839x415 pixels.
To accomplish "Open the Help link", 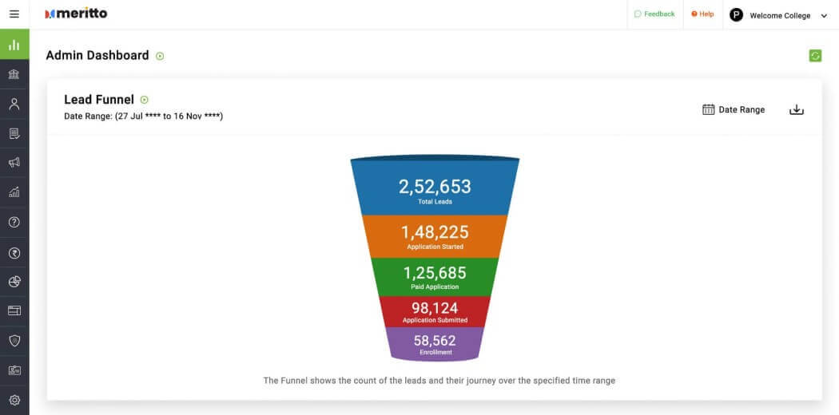I will coord(702,14).
